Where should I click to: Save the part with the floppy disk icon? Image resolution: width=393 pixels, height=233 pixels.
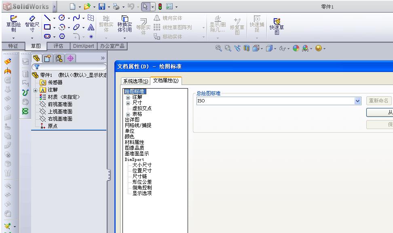click(x=102, y=6)
